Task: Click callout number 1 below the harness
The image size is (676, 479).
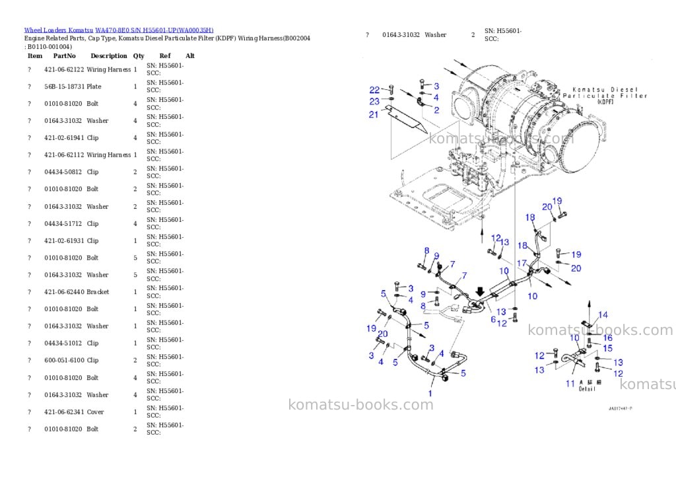Action: pyautogui.click(x=430, y=393)
